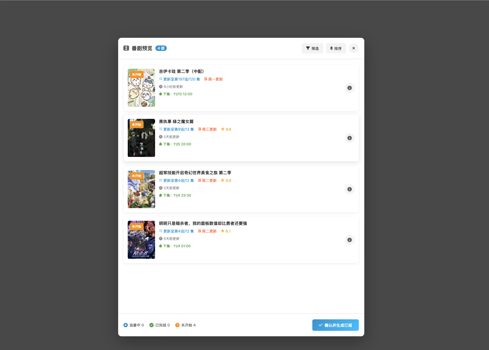Click the 追番中 0 status indicator
The height and width of the screenshot is (350, 489).
133,325
